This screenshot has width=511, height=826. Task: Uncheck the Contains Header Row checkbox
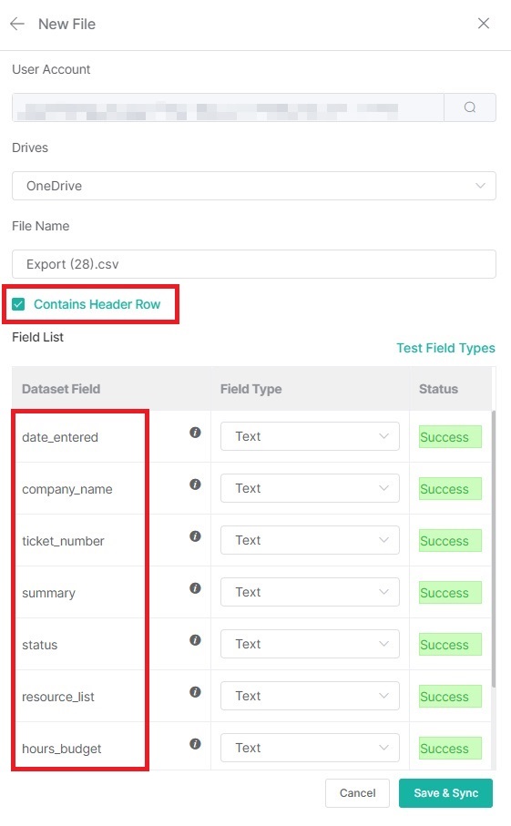tap(18, 304)
